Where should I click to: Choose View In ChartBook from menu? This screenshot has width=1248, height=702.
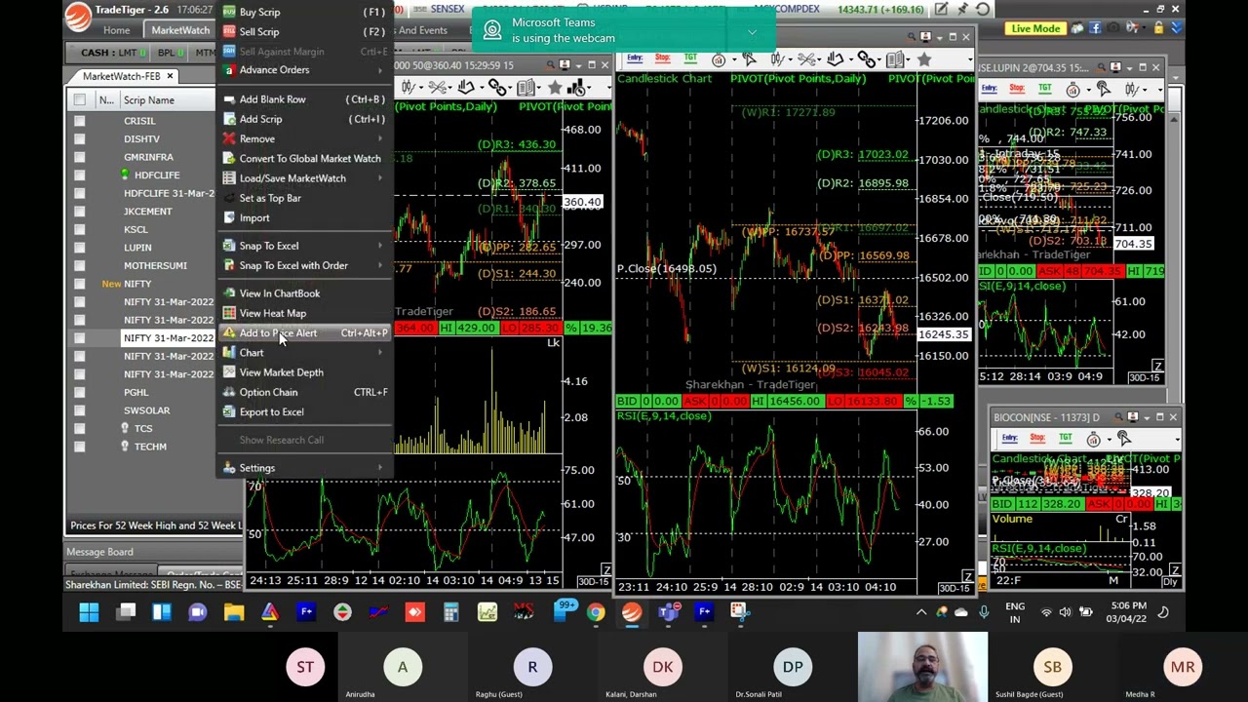(302, 293)
